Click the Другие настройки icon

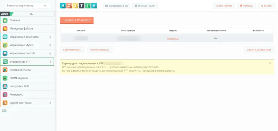(5, 103)
